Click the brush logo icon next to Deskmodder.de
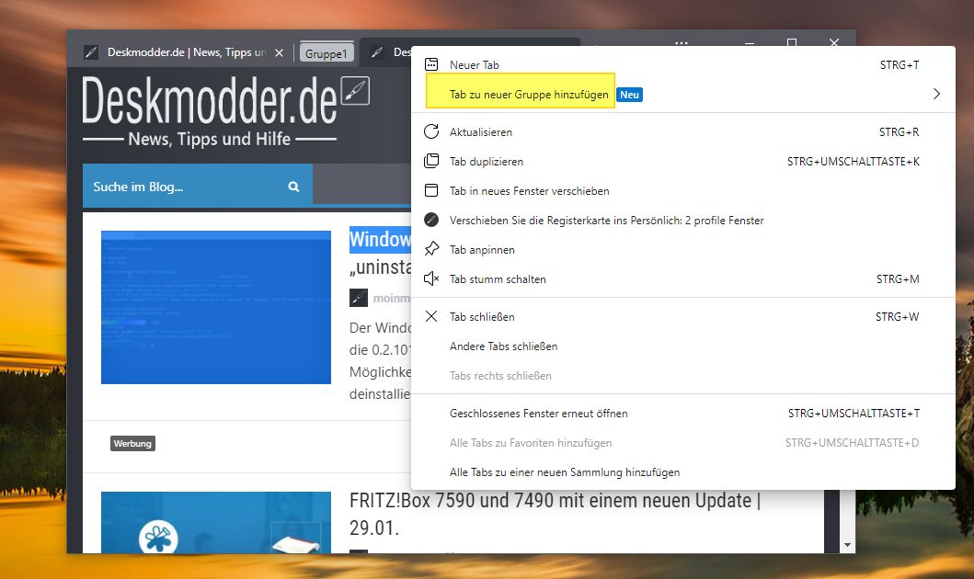The image size is (974, 579). 355,91
